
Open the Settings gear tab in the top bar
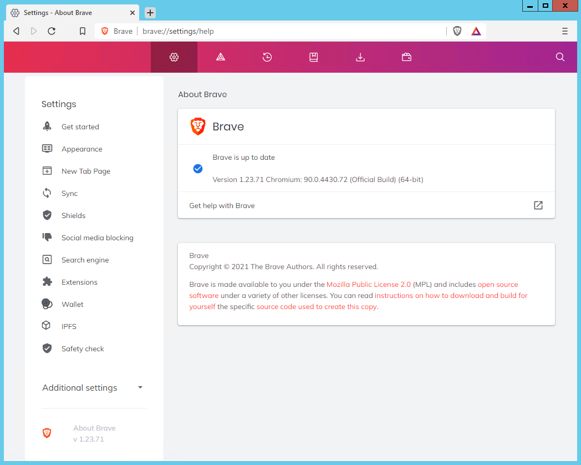(x=174, y=57)
